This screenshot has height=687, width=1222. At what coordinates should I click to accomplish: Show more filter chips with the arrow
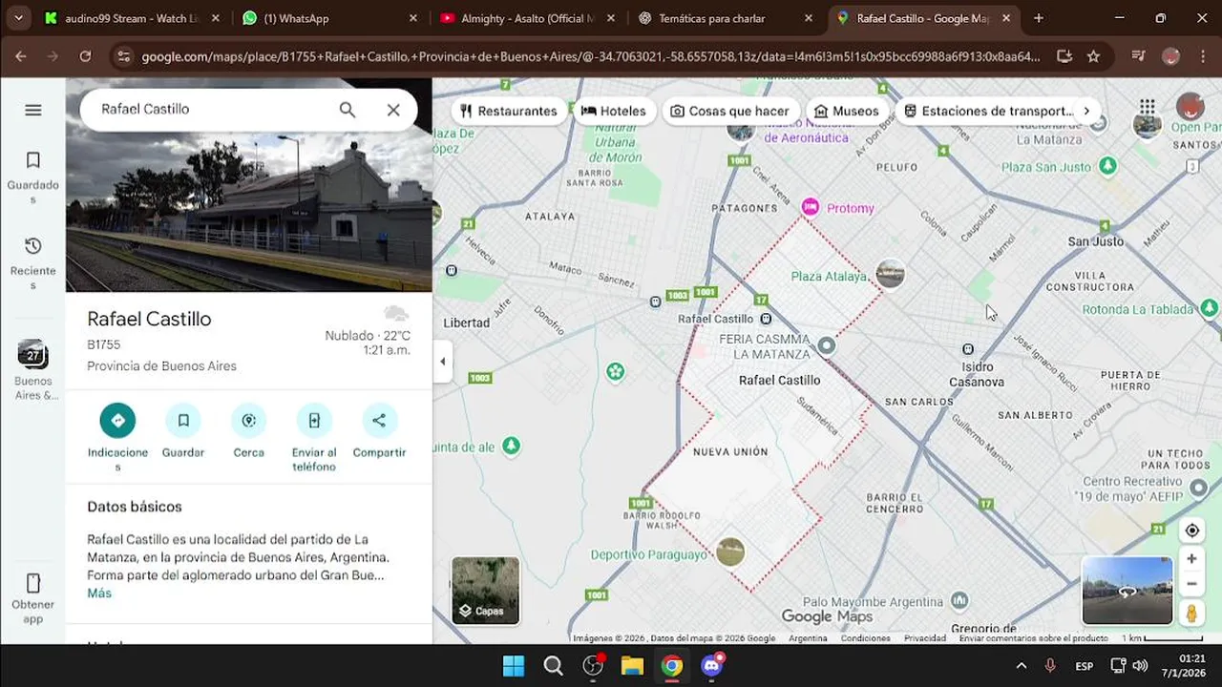(1086, 111)
